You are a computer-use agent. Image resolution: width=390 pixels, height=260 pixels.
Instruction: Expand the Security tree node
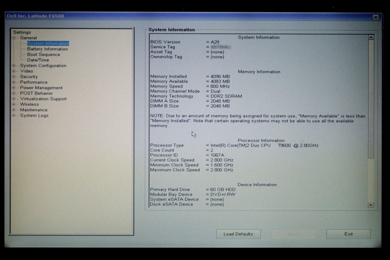pyautogui.click(x=15, y=77)
